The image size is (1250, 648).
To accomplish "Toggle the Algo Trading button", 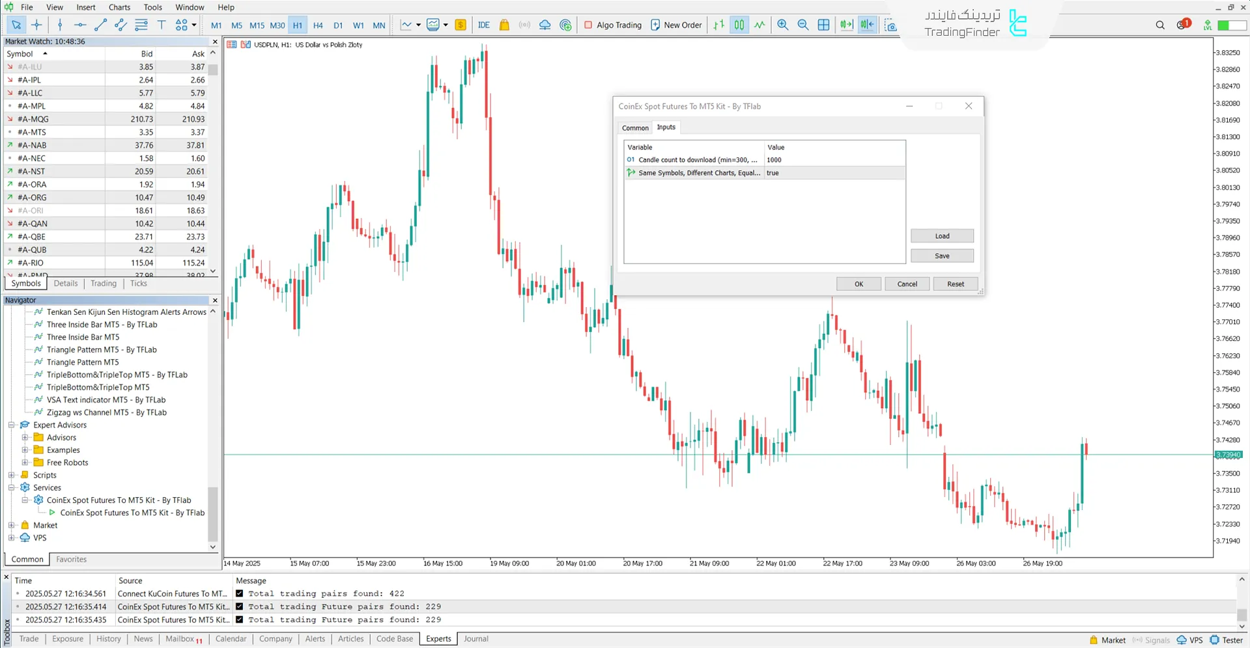I will tap(612, 25).
